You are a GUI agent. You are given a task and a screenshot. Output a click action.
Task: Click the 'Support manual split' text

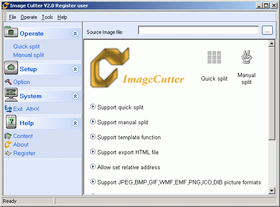[123, 123]
